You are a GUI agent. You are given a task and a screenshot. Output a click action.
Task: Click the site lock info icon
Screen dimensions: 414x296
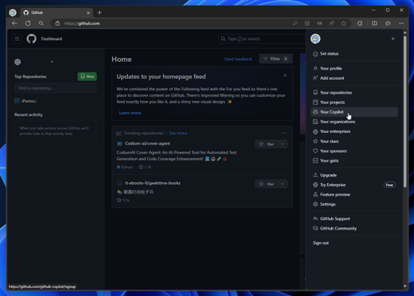(x=58, y=24)
